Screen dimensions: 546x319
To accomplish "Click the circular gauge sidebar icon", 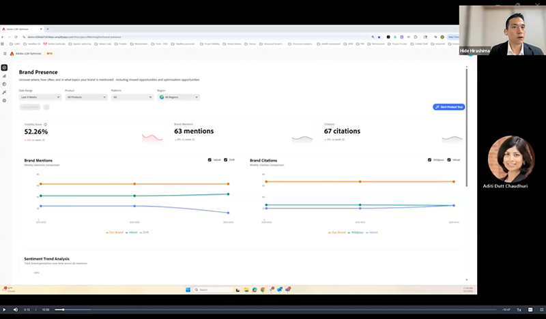I will [x=4, y=84].
